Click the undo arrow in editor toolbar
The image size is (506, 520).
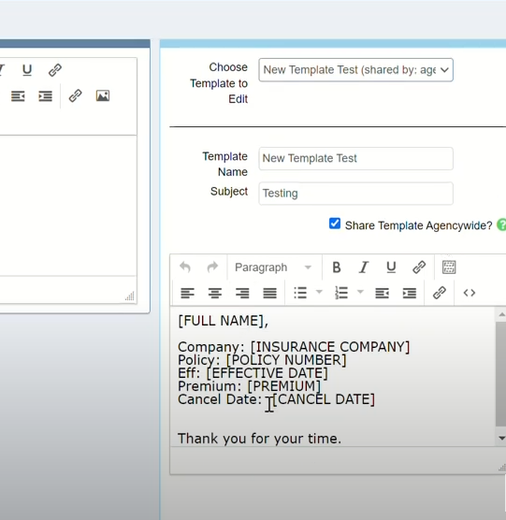coord(185,267)
